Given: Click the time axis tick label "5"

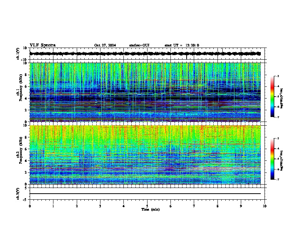Looking at the screenshot, I should click(x=147, y=206).
